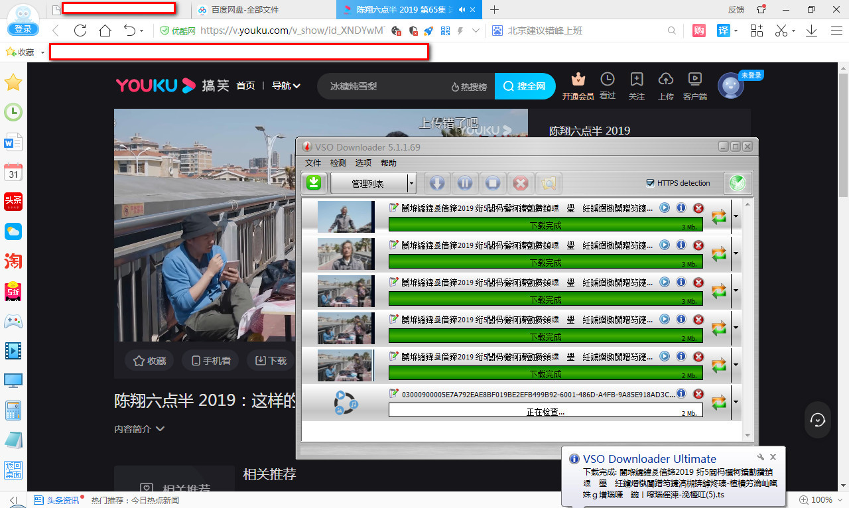Screen dimensions: 849x508
Task: Open the 帮助 menu in VSO Downloader
Action: point(389,163)
